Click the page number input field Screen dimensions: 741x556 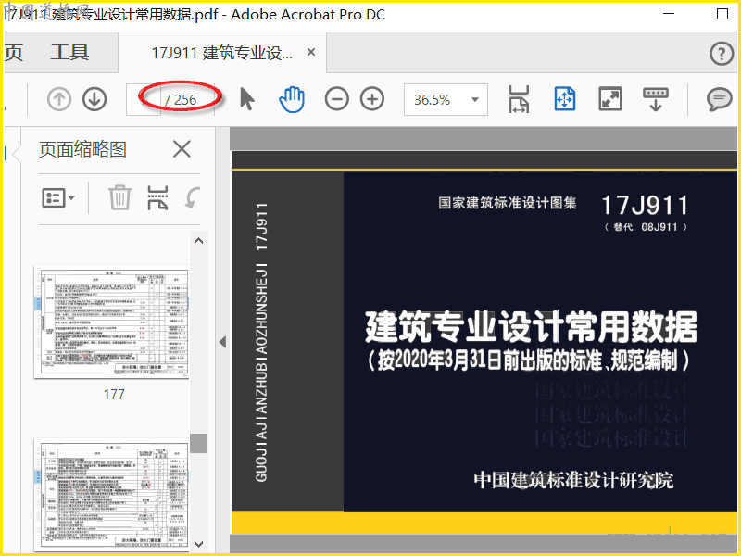pos(144,99)
